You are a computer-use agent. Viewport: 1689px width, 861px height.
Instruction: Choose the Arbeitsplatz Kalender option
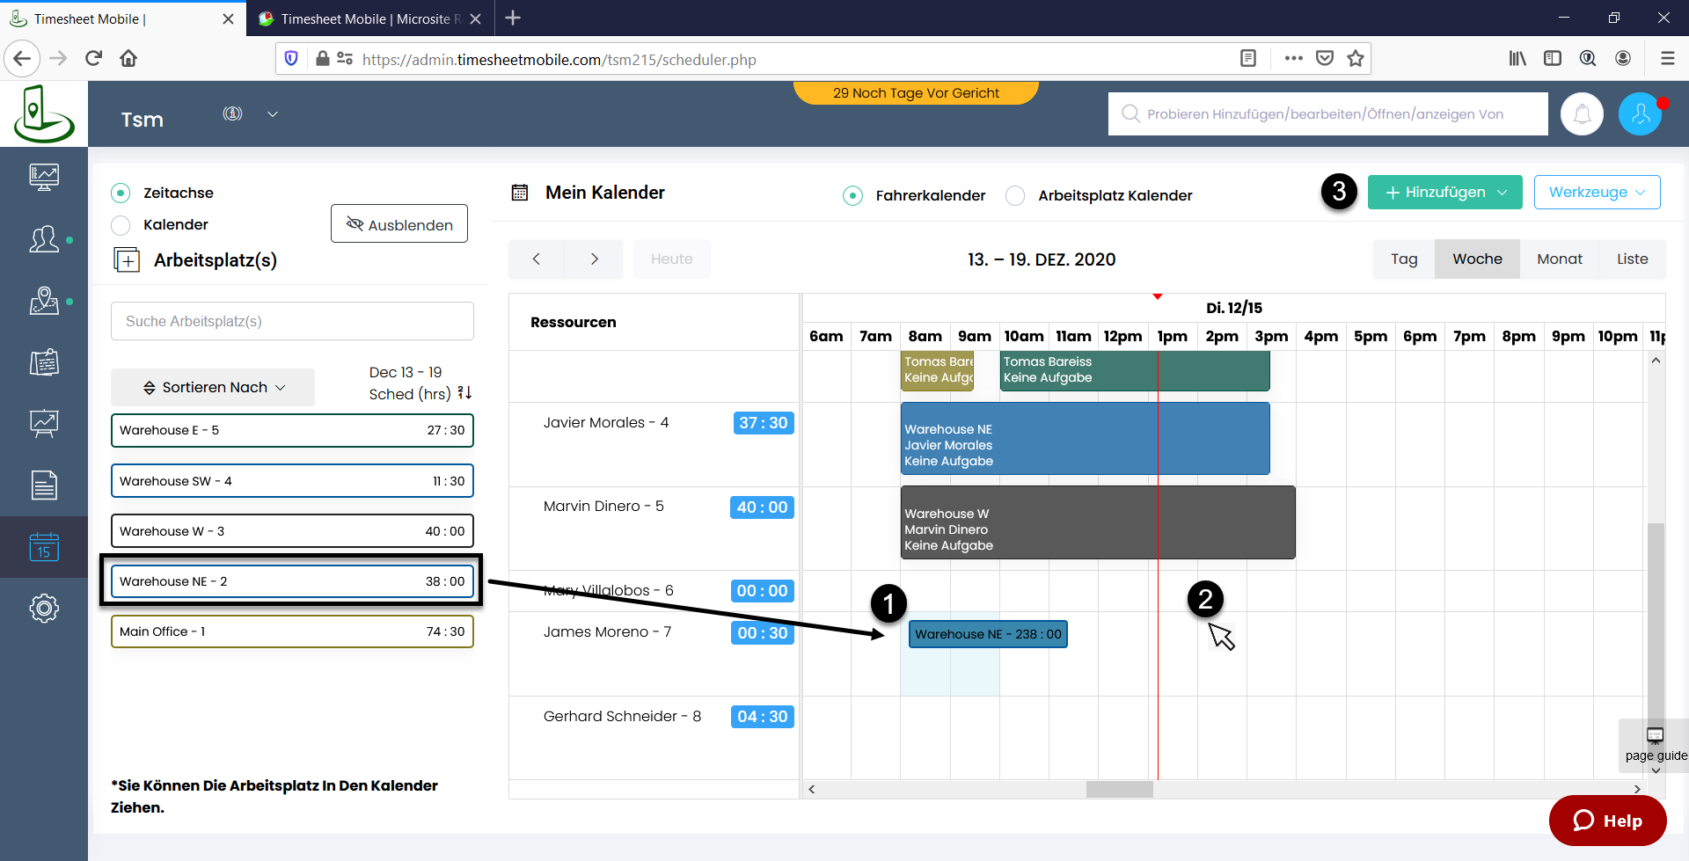pyautogui.click(x=1015, y=195)
